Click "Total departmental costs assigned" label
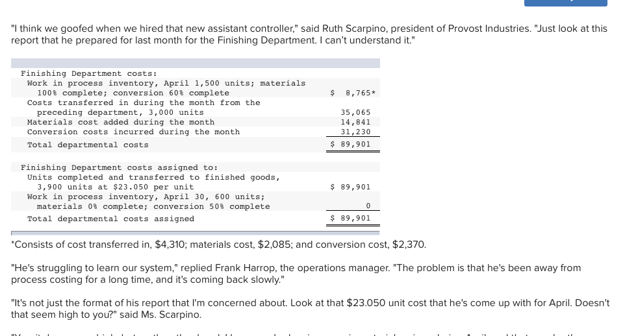Image resolution: width=625 pixels, height=336 pixels. [x=110, y=219]
